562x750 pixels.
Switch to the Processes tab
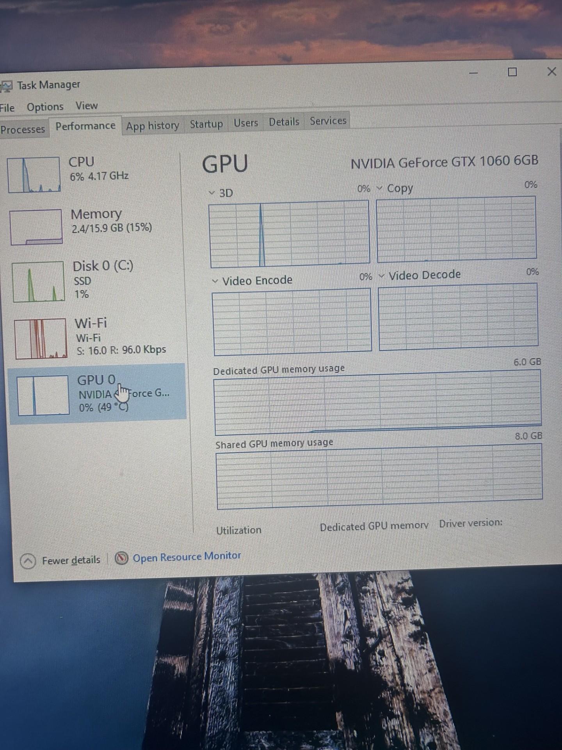23,129
